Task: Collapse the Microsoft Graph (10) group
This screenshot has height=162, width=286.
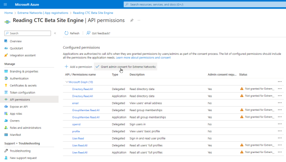Action: [x=67, y=82]
